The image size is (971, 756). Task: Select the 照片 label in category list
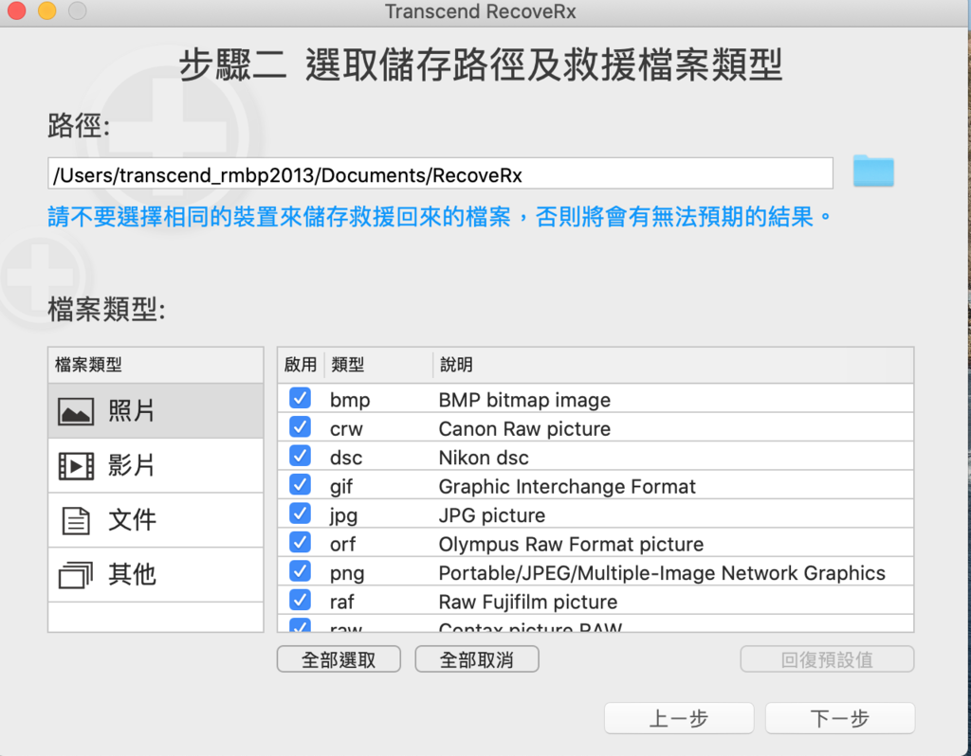pos(131,411)
